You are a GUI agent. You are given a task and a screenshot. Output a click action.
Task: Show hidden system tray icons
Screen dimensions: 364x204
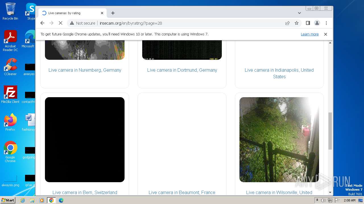[x=317, y=200]
